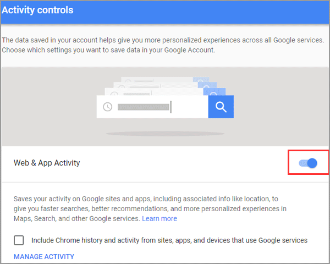Click the blue header bar beside the title
Image resolution: width=330 pixels, height=264 pixels.
point(200,12)
